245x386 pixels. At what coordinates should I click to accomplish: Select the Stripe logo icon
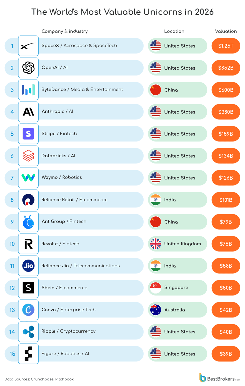click(28, 134)
